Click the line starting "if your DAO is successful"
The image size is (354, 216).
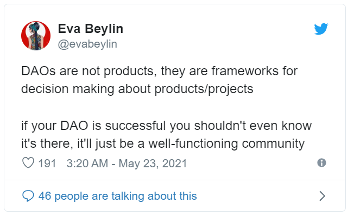(166, 126)
